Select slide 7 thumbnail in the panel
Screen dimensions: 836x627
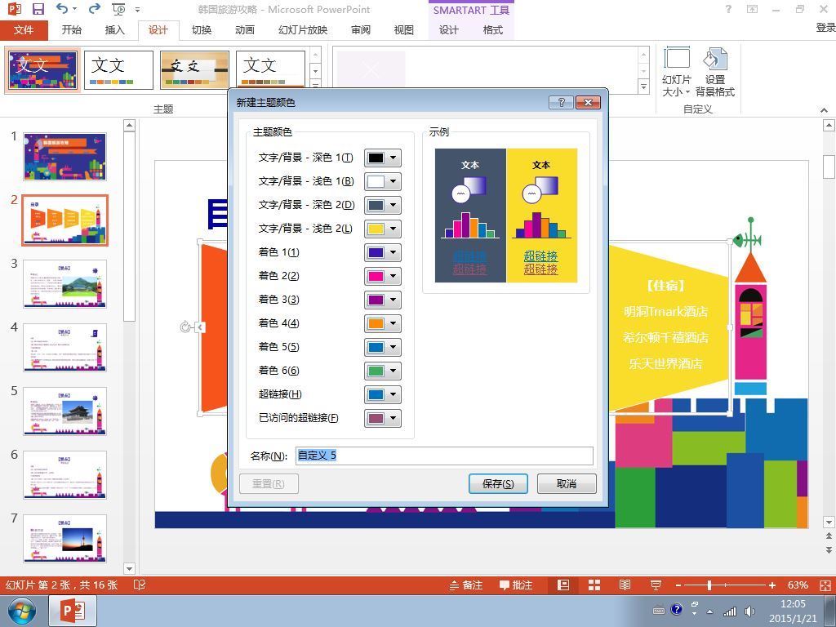click(x=64, y=539)
